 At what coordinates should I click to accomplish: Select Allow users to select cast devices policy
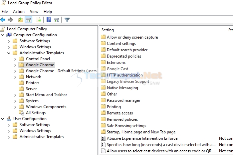(161, 151)
